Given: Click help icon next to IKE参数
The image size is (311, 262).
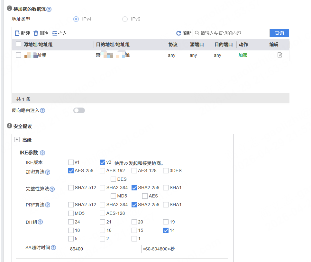Looking at the screenshot, I should (42, 153).
